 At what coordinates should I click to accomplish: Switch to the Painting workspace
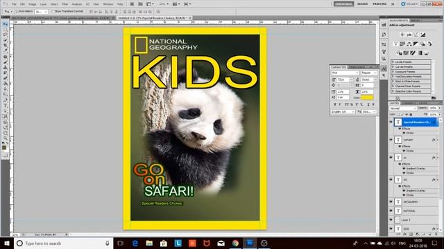pyautogui.click(x=379, y=4)
